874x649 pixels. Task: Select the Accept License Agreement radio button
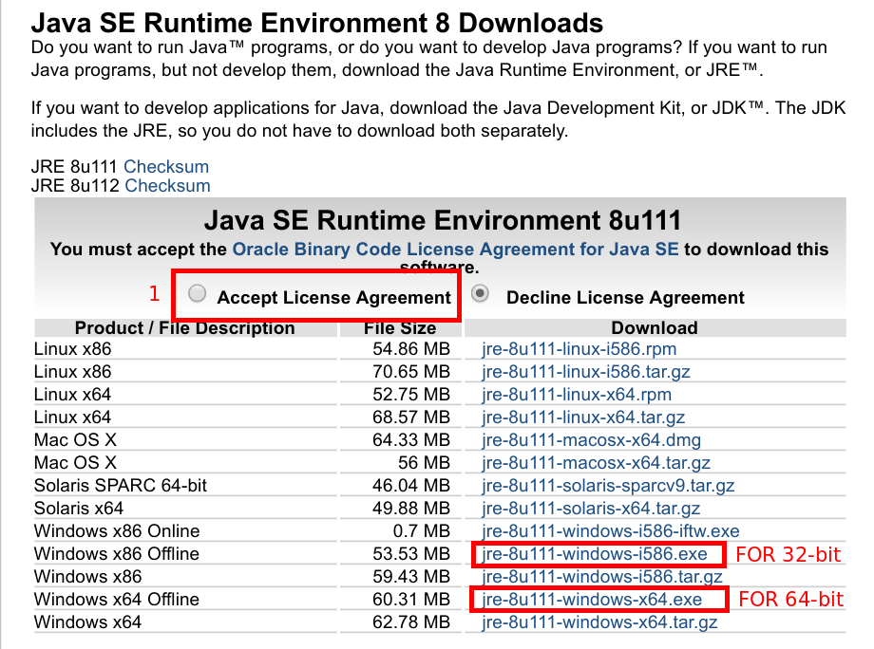pyautogui.click(x=198, y=295)
